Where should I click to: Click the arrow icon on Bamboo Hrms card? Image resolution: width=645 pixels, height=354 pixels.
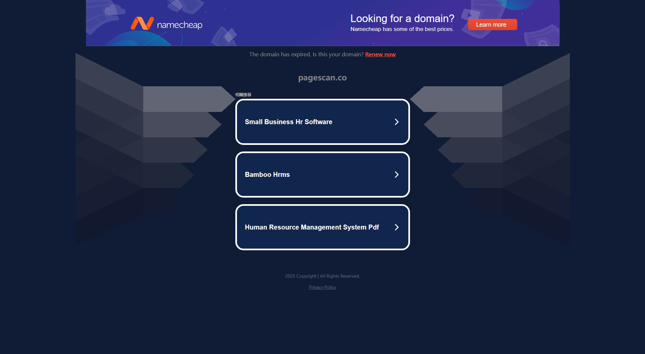396,175
